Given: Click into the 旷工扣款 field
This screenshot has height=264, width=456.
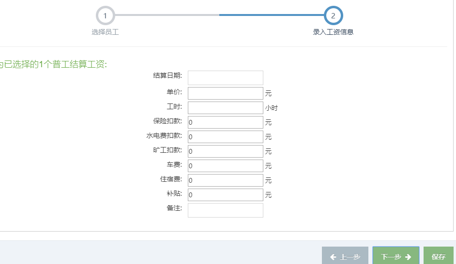Looking at the screenshot, I should [x=225, y=151].
